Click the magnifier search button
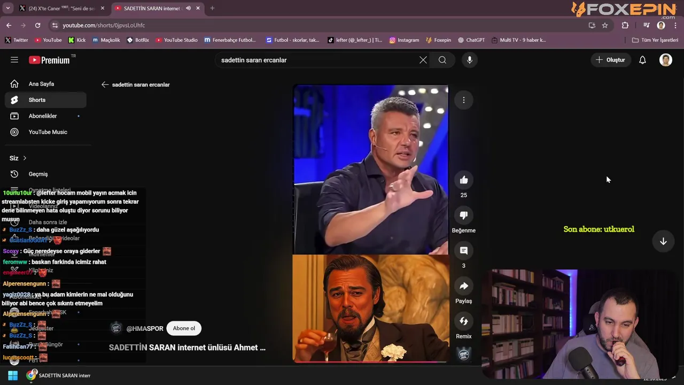This screenshot has width=684, height=385. pyautogui.click(x=442, y=60)
